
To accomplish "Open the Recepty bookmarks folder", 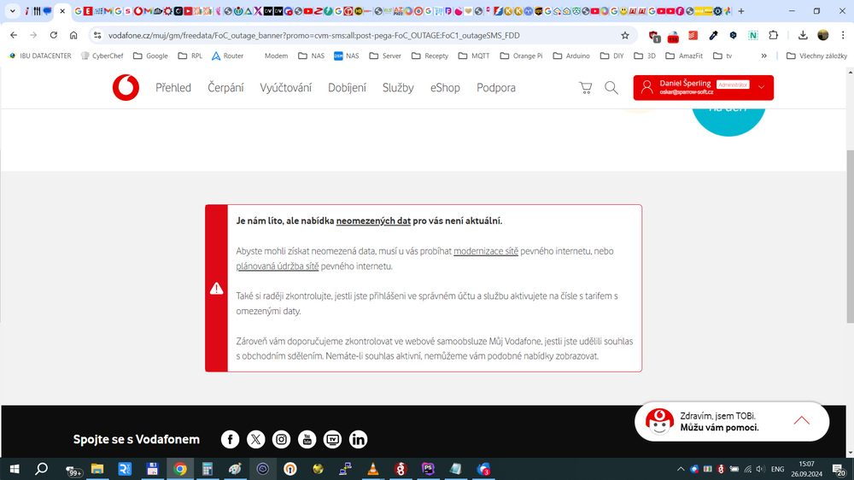I will pyautogui.click(x=430, y=56).
